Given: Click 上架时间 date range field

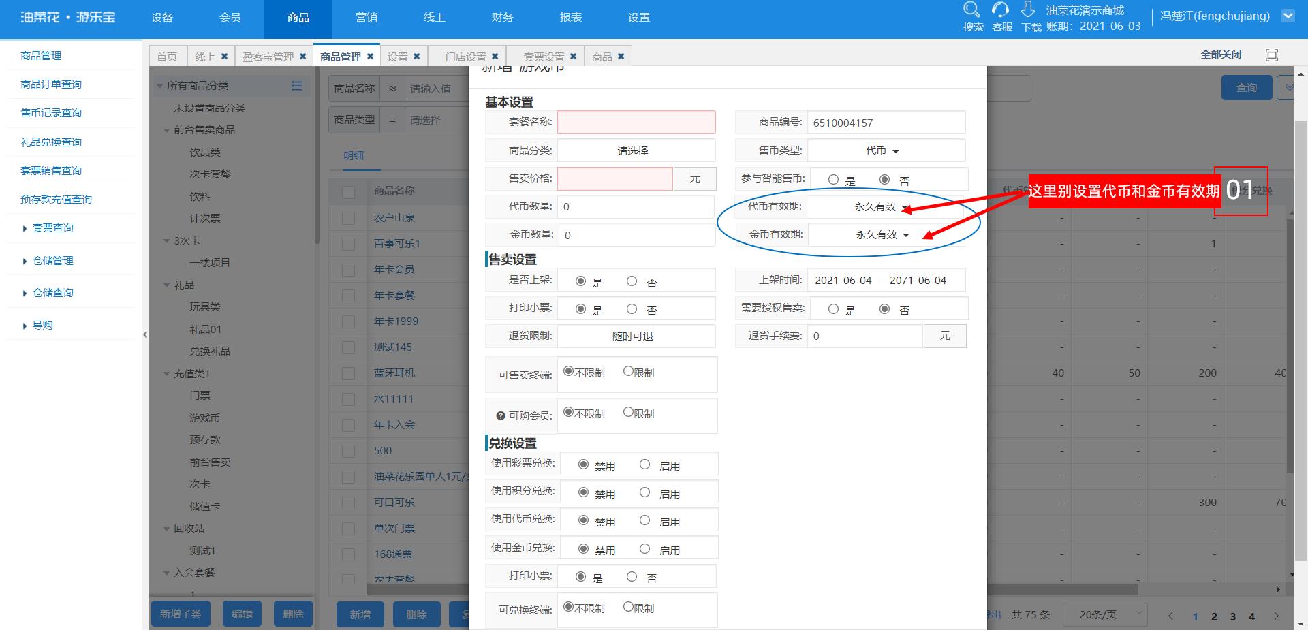Looking at the screenshot, I should pos(886,280).
